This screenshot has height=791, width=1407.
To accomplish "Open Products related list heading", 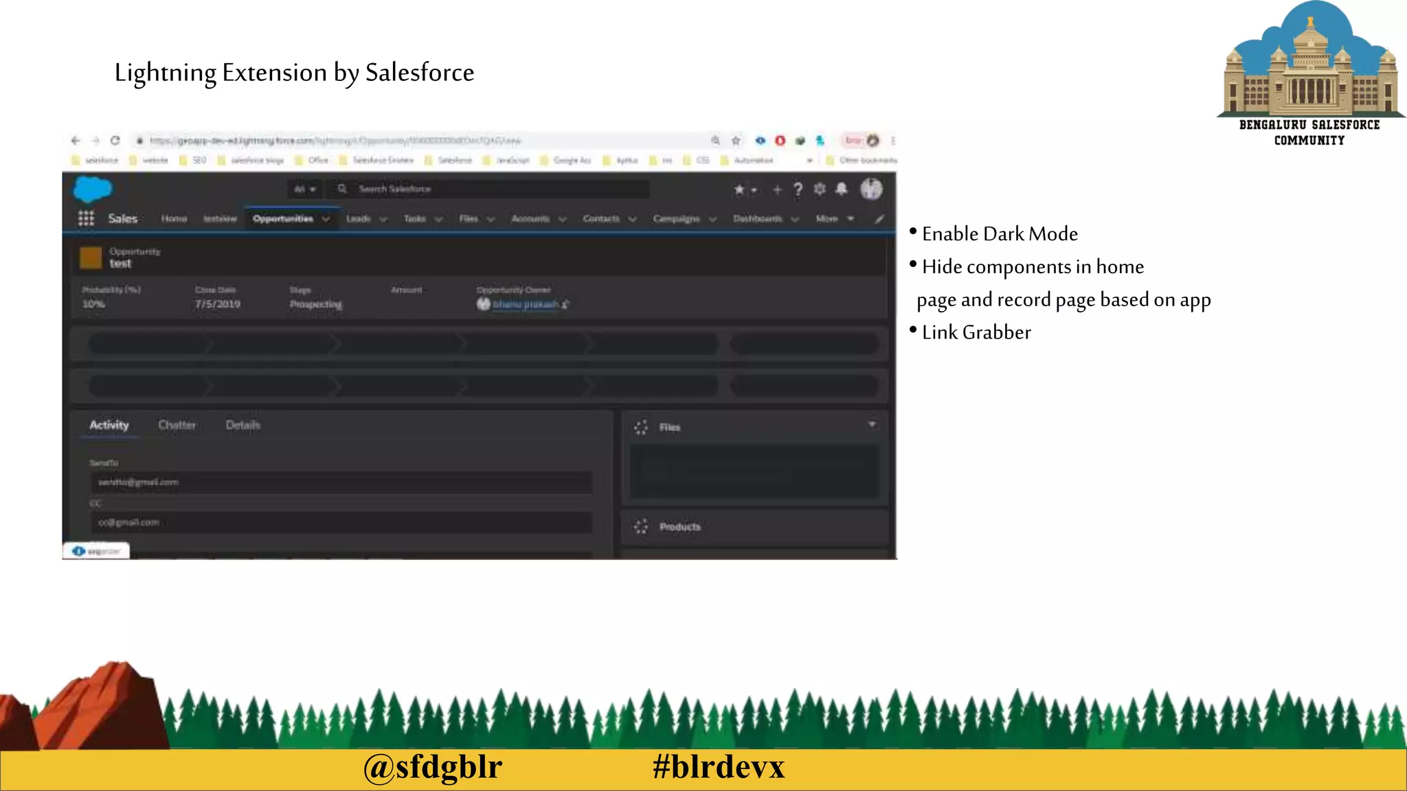I will 680,527.
